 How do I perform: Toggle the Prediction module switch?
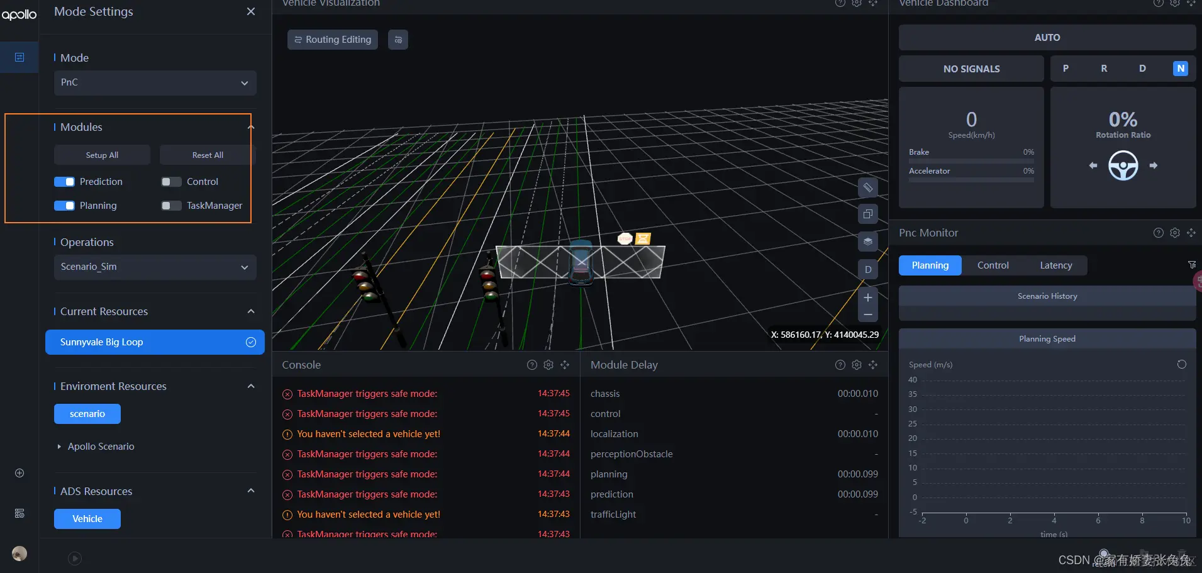click(x=64, y=182)
